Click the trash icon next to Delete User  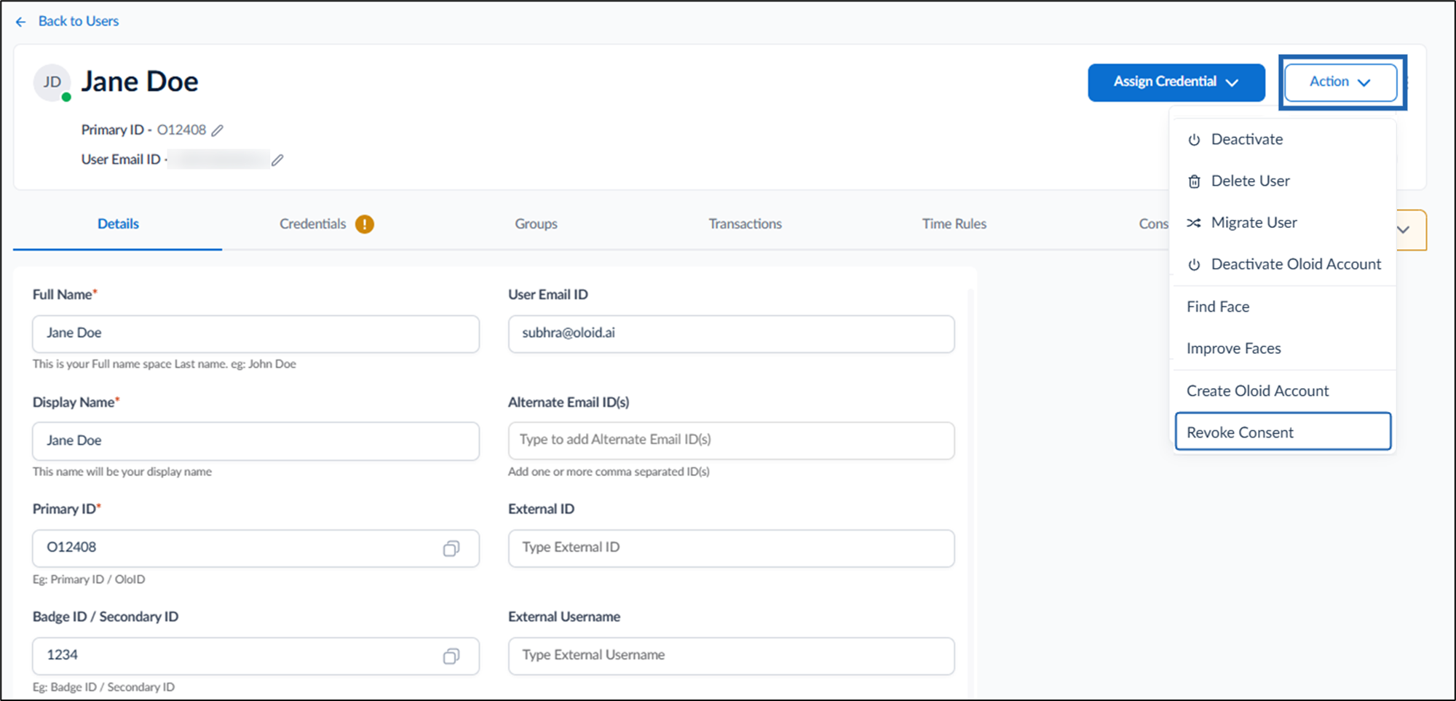1194,181
